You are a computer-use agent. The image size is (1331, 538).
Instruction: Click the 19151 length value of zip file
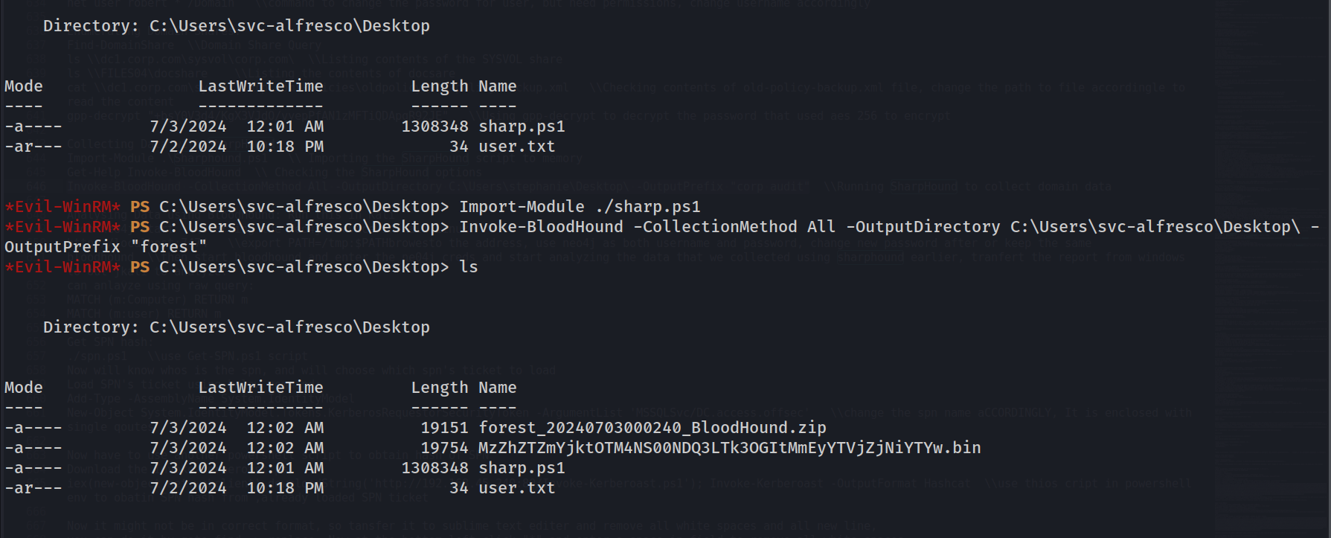[x=444, y=428]
